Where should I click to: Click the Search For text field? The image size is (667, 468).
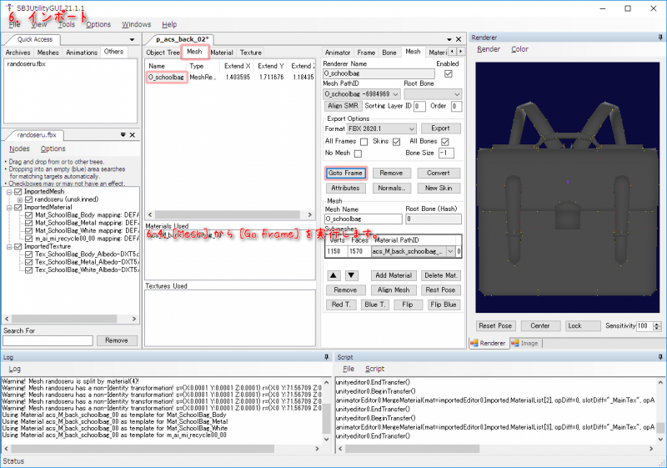point(48,340)
